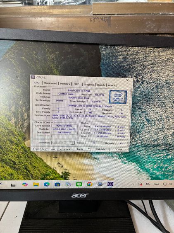Click the Intel Core i7 logo badge
Viewport: 174px width, 233px height.
(x=118, y=97)
